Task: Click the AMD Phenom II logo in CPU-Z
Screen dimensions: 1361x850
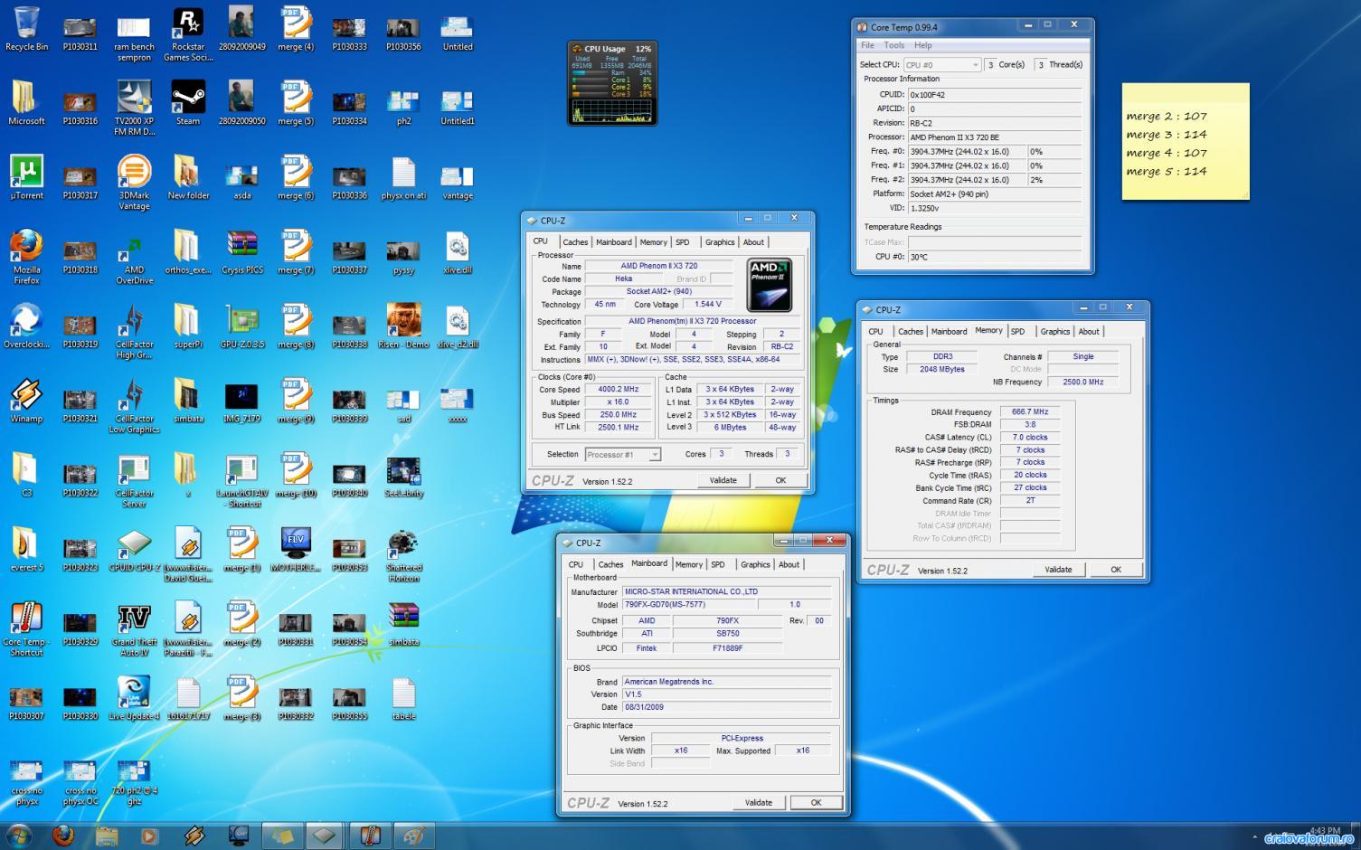Action: [770, 285]
